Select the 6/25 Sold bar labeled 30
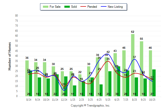The height and width of the screenshot is (112, 167). tap(118, 81)
